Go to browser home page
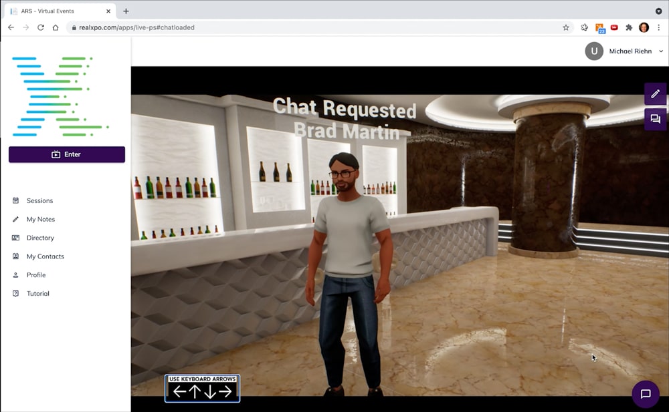This screenshot has height=412, width=669. point(56,27)
